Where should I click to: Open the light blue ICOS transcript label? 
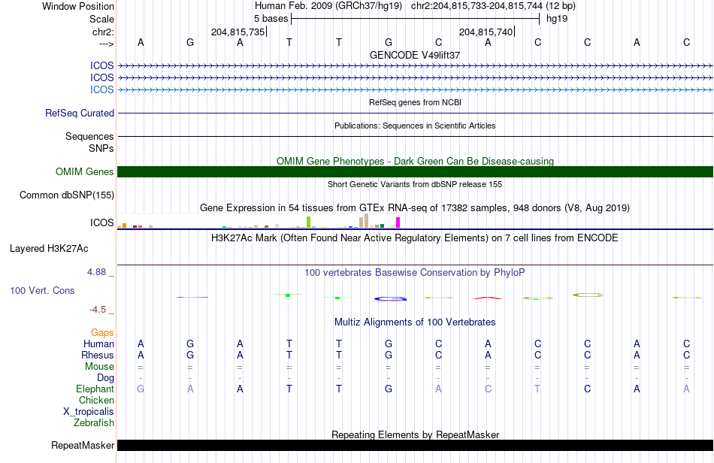pyautogui.click(x=102, y=89)
